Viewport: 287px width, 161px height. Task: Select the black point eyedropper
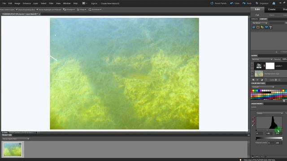point(253,118)
